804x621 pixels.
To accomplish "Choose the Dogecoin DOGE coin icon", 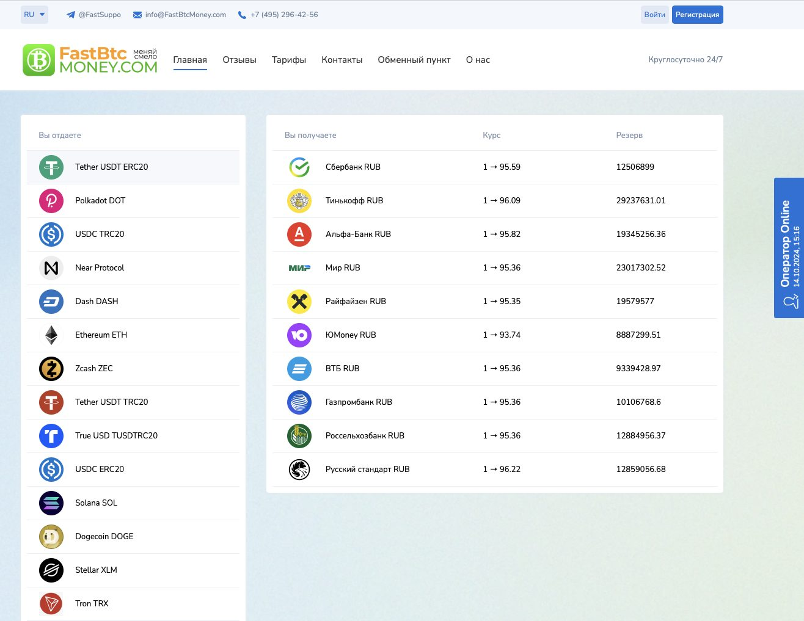I will [51, 537].
